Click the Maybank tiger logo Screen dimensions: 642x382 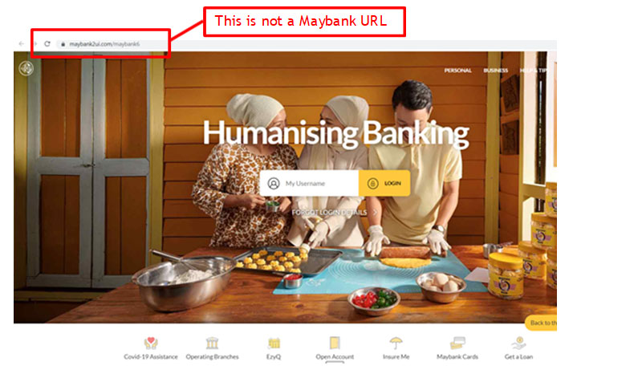pyautogui.click(x=26, y=68)
